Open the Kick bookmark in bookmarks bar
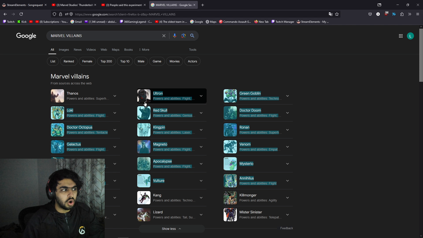Screen dimensions: 423x238 tap(22, 22)
